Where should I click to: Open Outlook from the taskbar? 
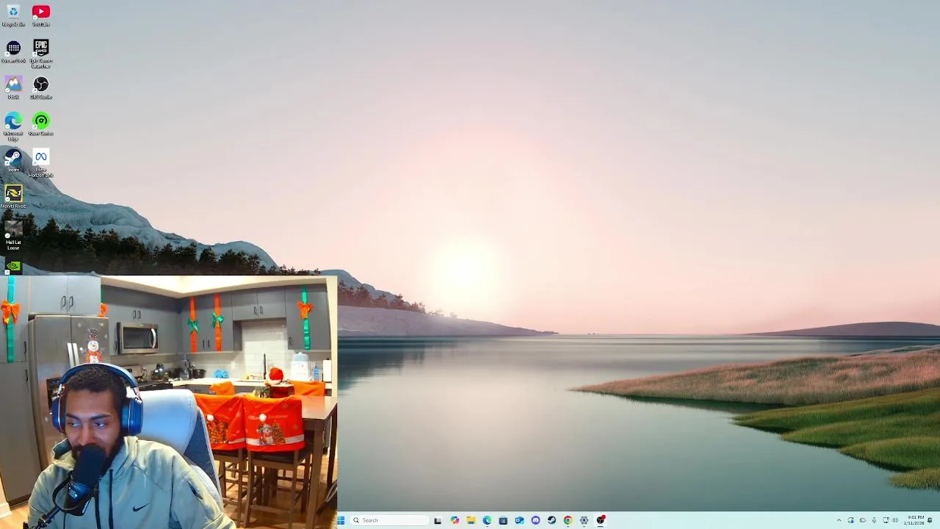click(519, 520)
